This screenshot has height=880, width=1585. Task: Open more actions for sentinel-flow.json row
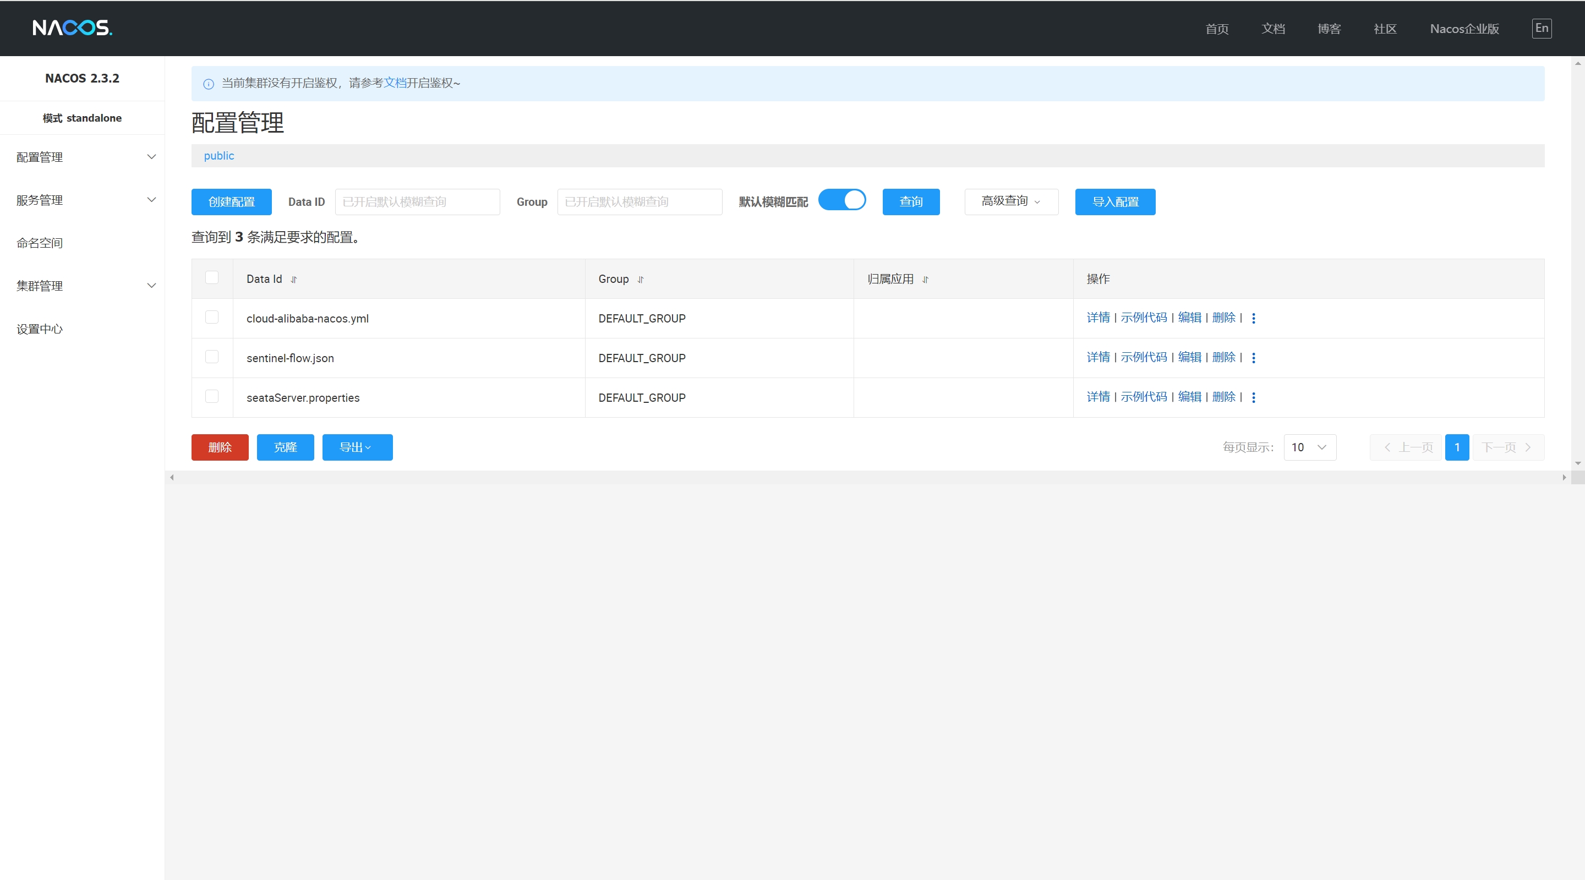coord(1253,358)
